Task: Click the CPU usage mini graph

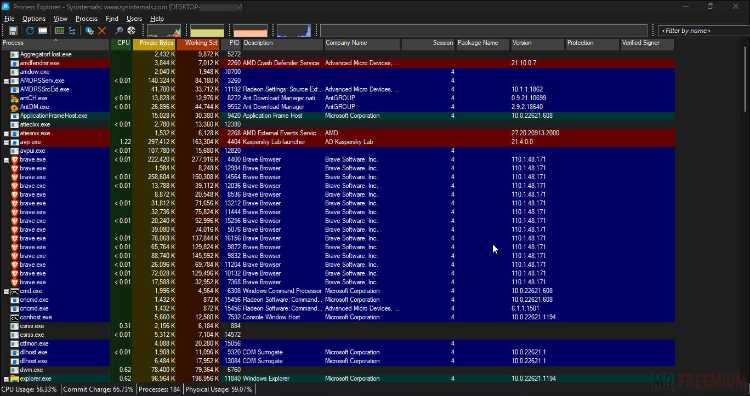Action: 164,31
